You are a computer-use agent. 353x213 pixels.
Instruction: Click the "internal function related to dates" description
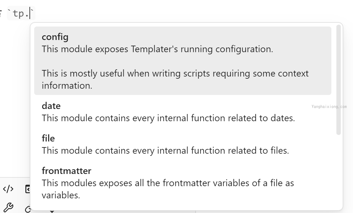click(226, 118)
